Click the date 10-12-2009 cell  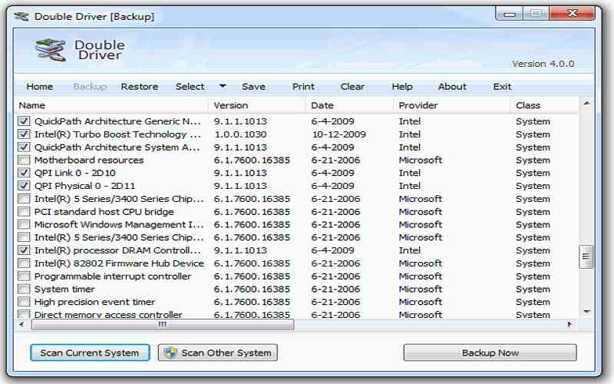click(339, 134)
